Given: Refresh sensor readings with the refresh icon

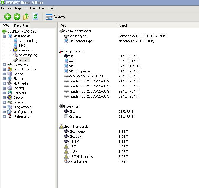Looking at the screenshot, I should [35, 17].
